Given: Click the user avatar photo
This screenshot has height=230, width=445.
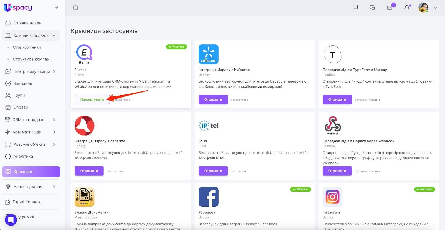Looking at the screenshot, I should 423,8.
